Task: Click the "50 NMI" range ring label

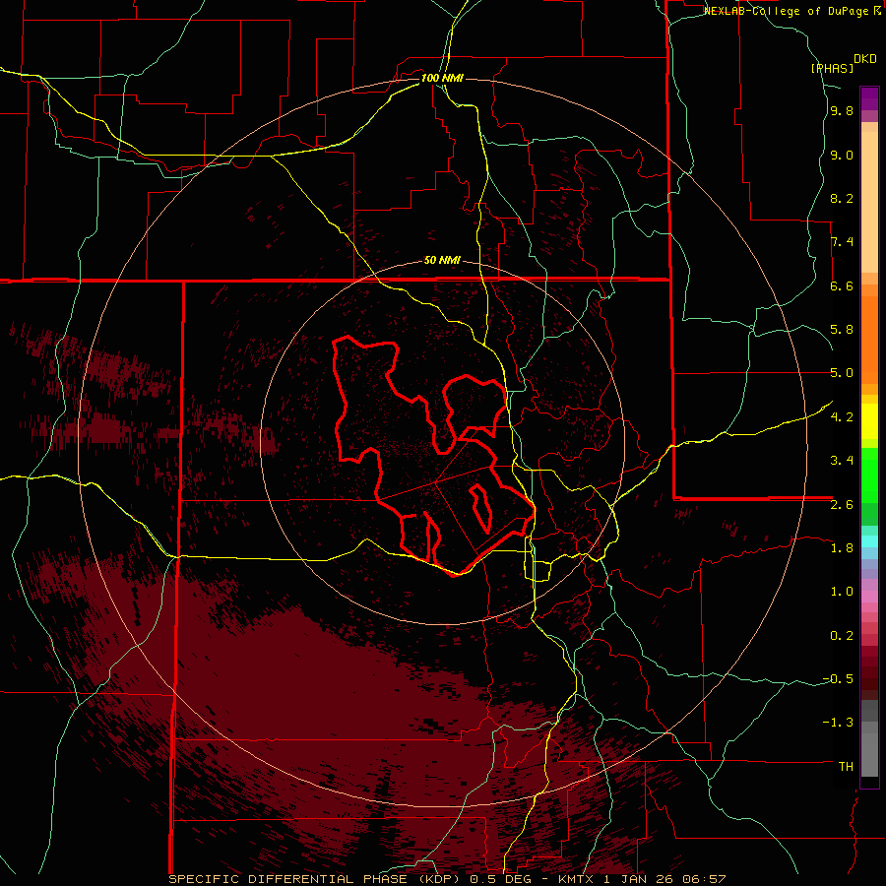Action: (442, 261)
